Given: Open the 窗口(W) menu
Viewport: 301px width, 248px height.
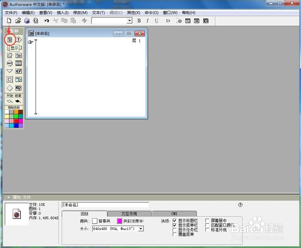Looking at the screenshot, I should 170,13.
